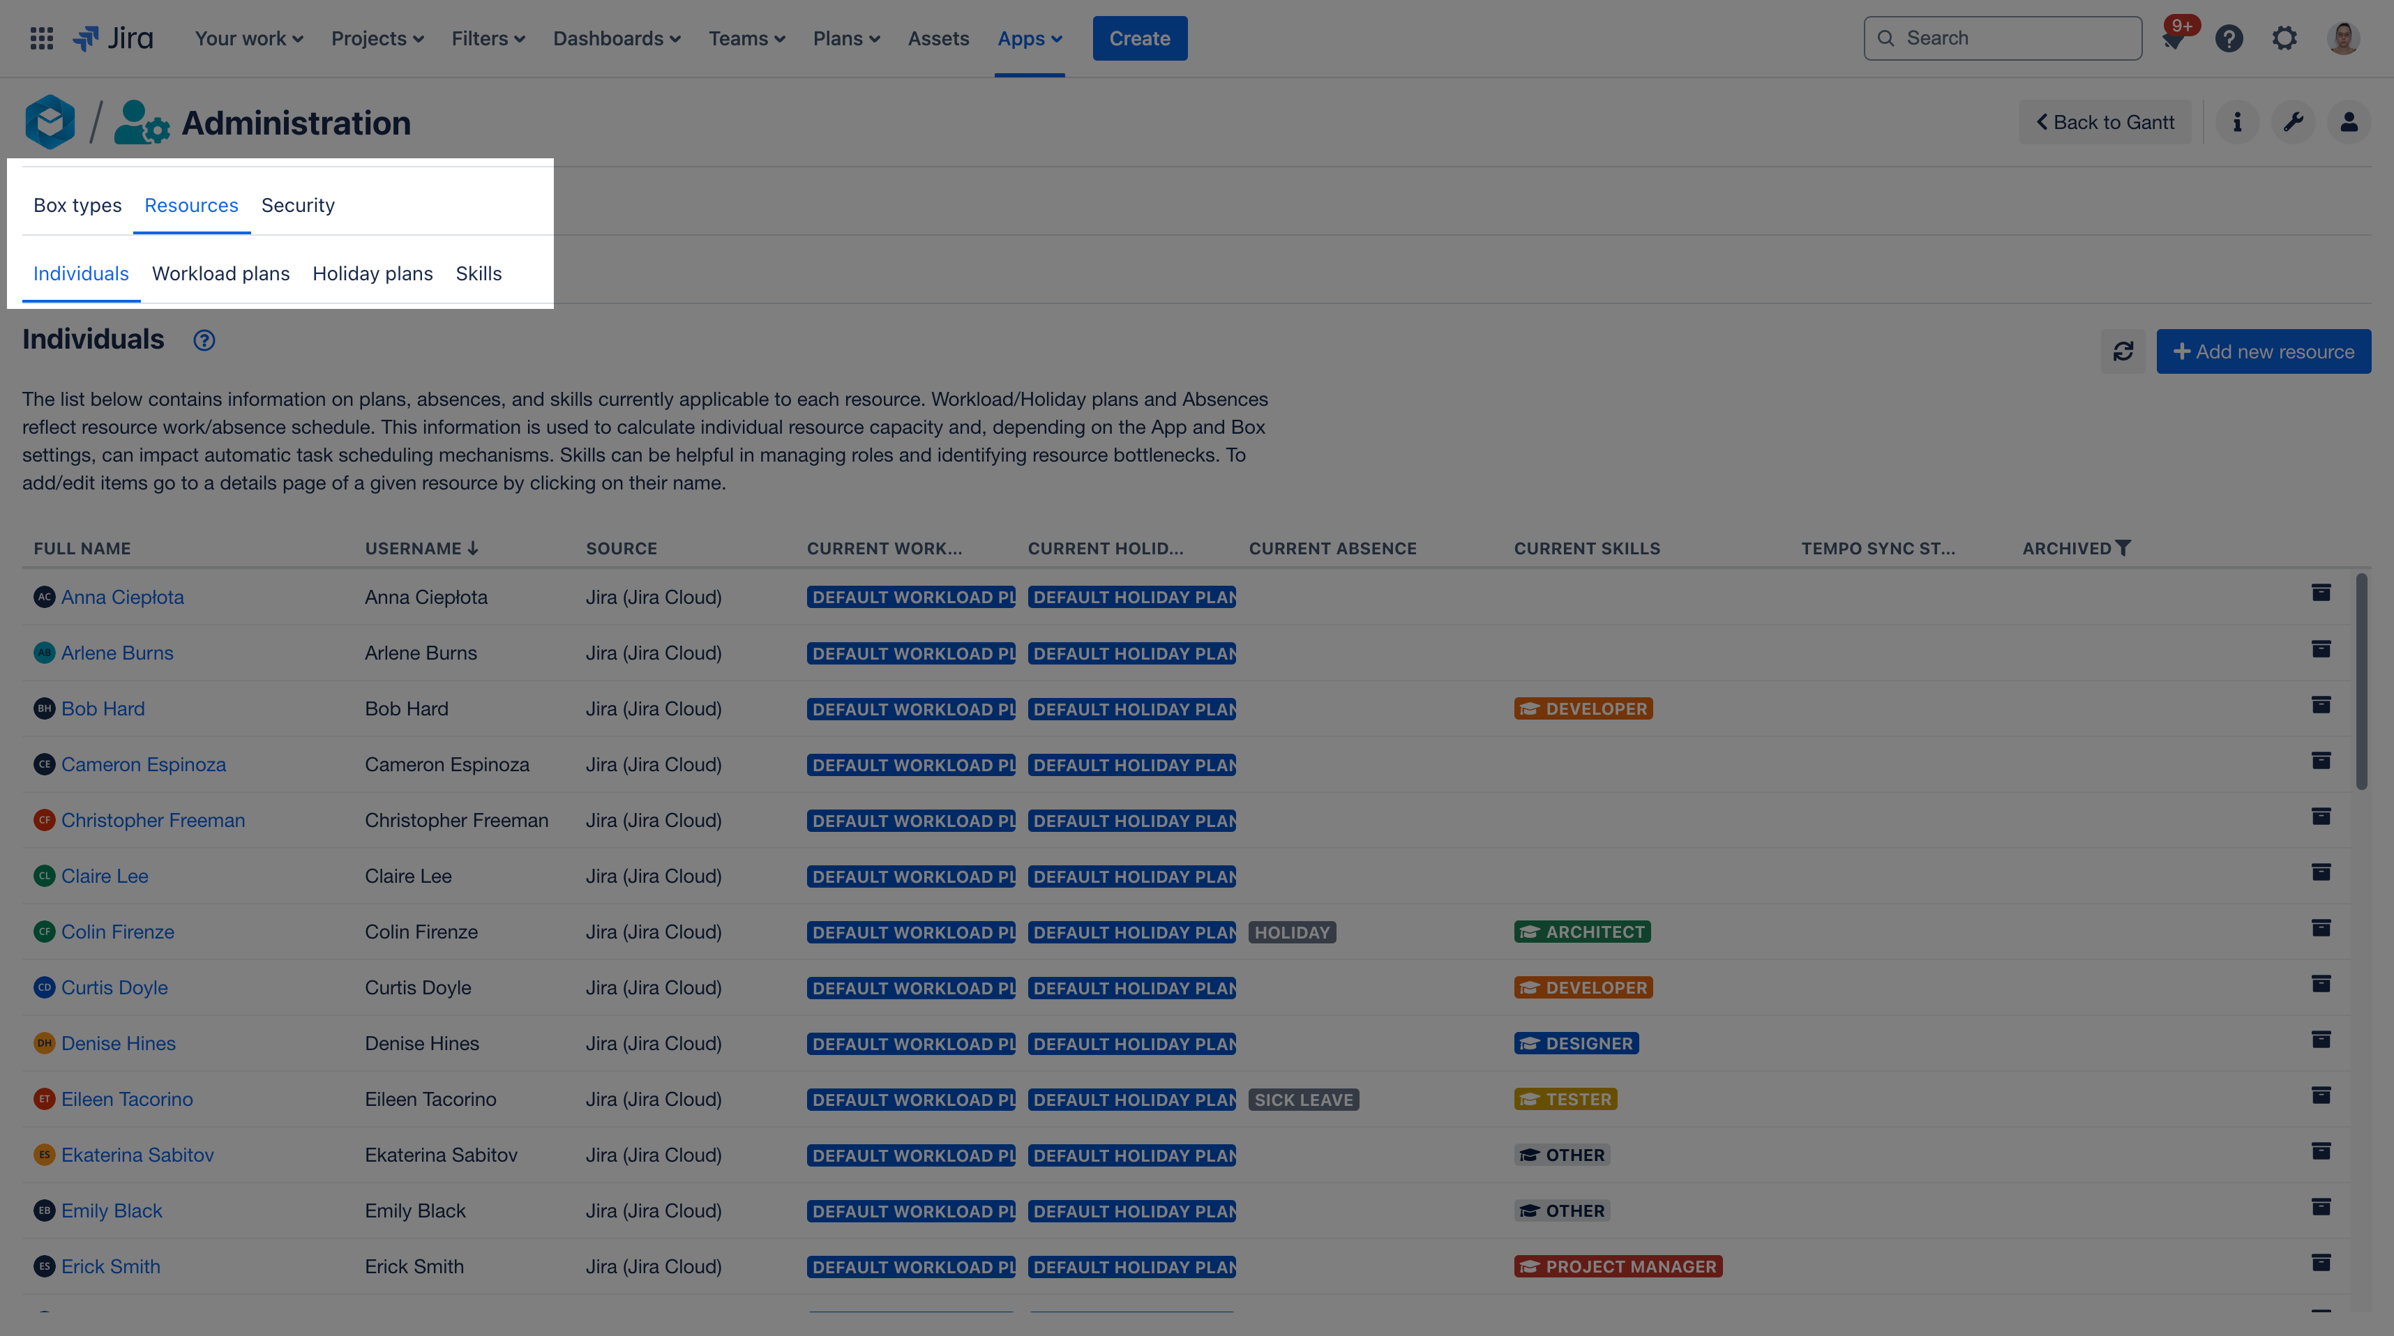
Task: Click on Anna Cieplota's name link
Action: click(121, 596)
